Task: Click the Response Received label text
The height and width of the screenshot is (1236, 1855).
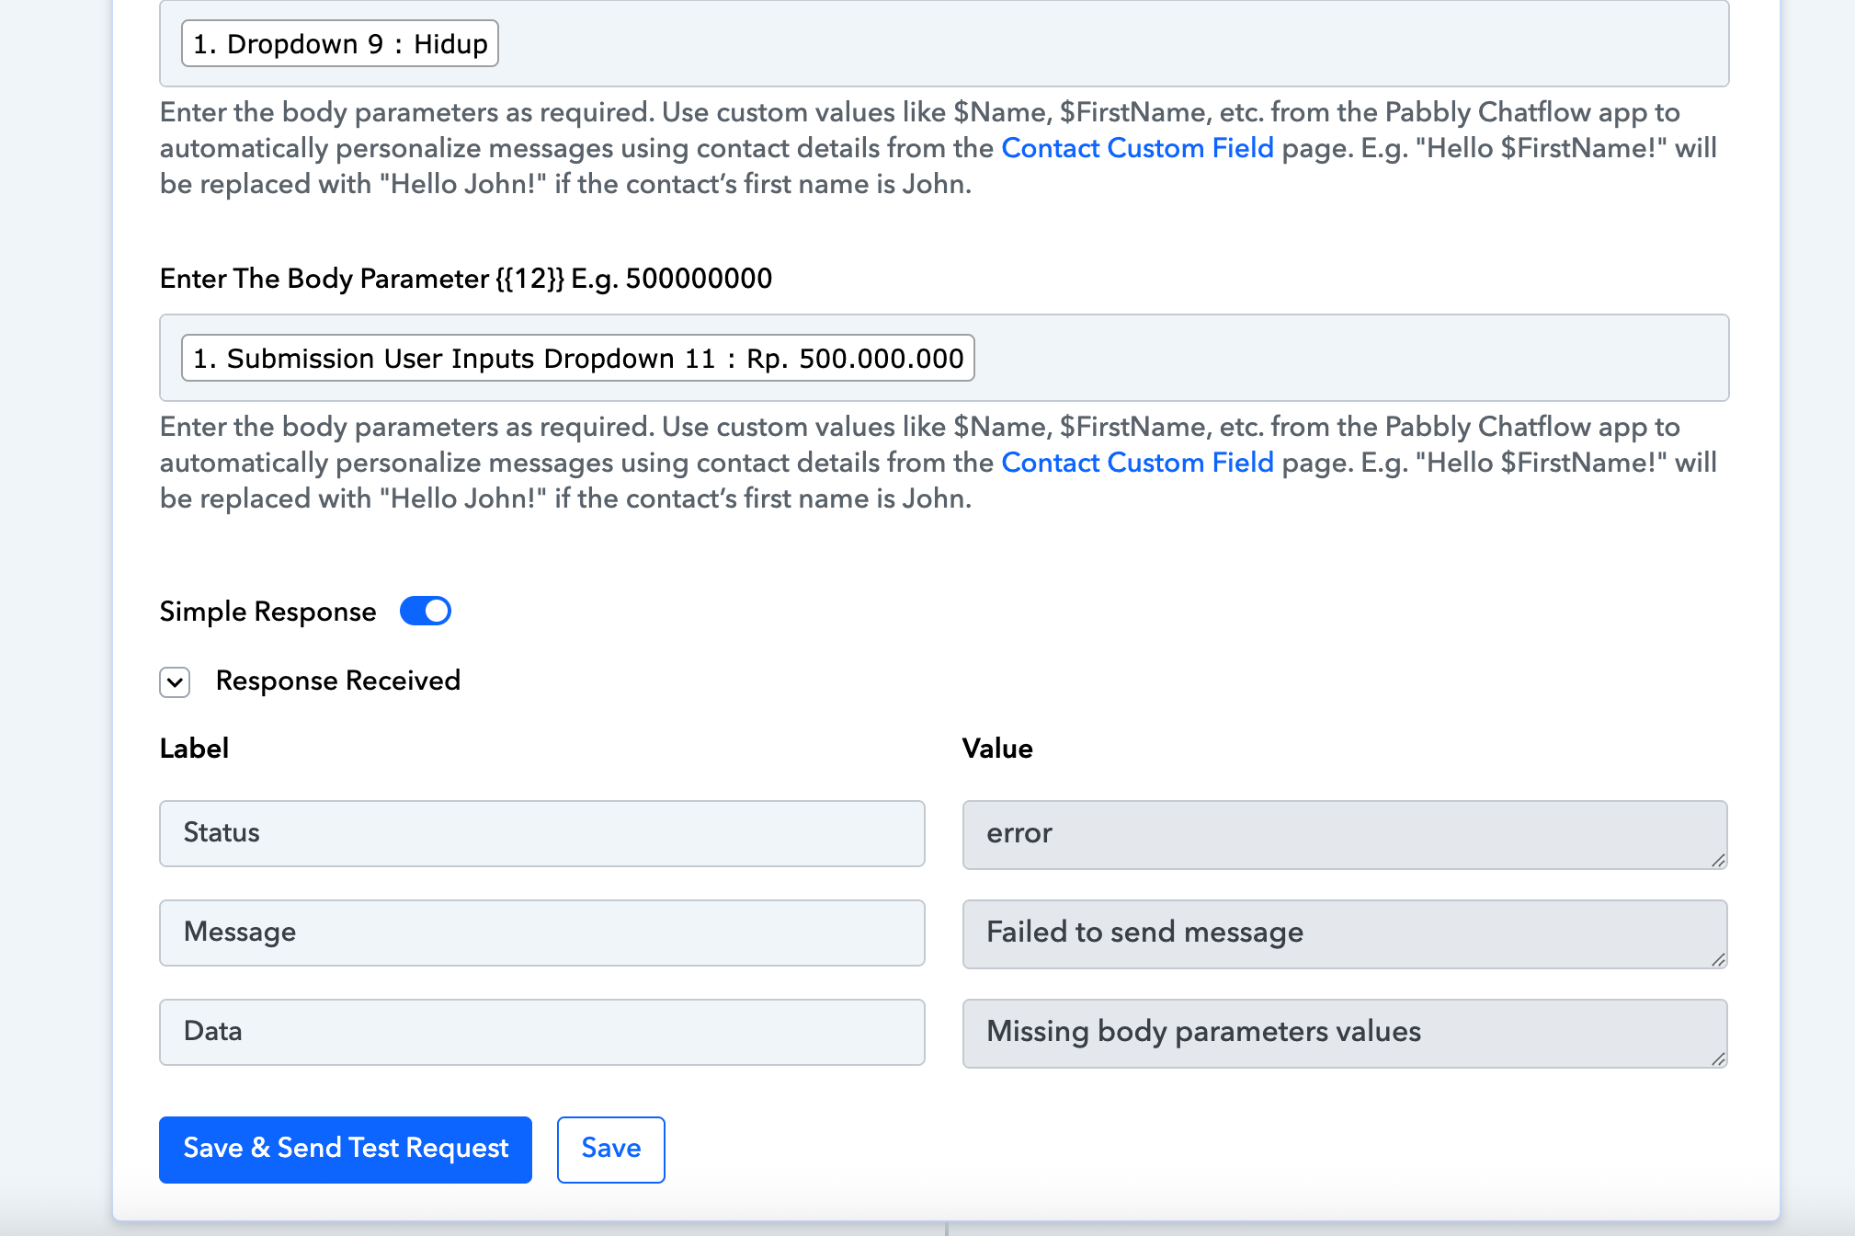Action: pos(337,681)
